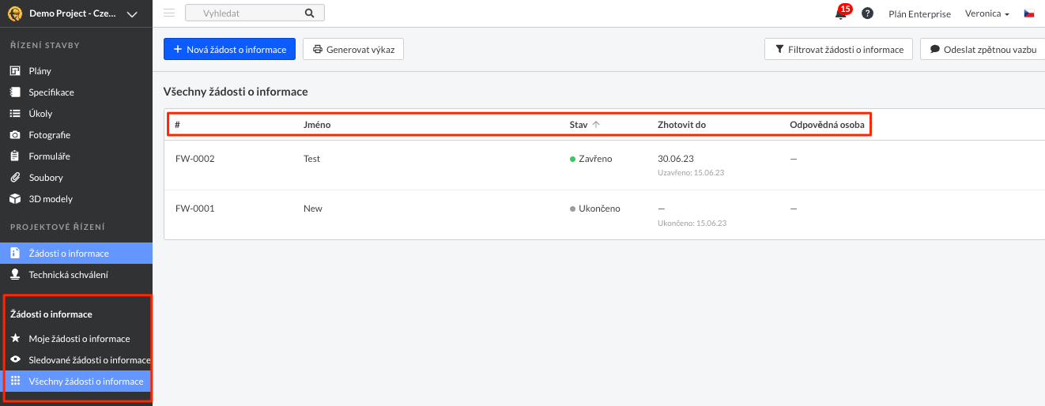
Task: Open 3D modely section
Action: point(51,199)
